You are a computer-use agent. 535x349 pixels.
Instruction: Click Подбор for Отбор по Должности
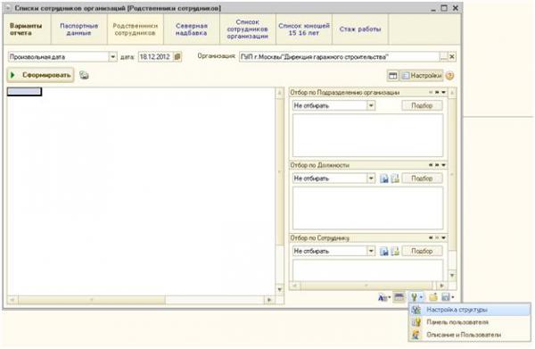422,179
